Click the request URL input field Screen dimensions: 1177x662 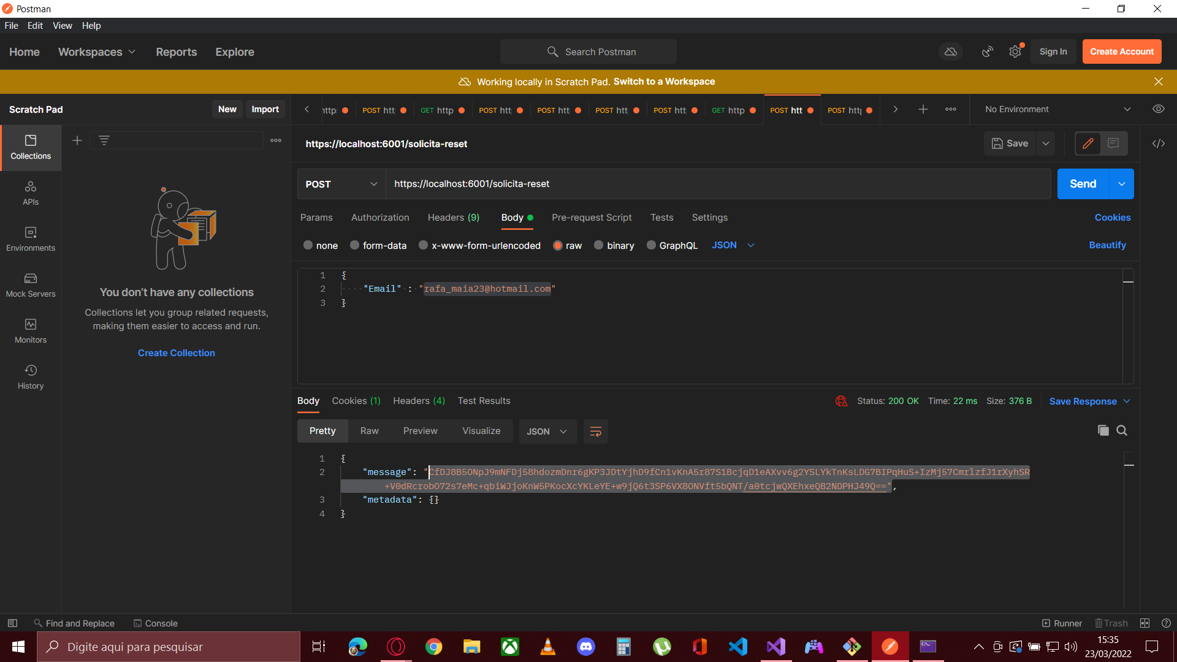pyautogui.click(x=718, y=184)
